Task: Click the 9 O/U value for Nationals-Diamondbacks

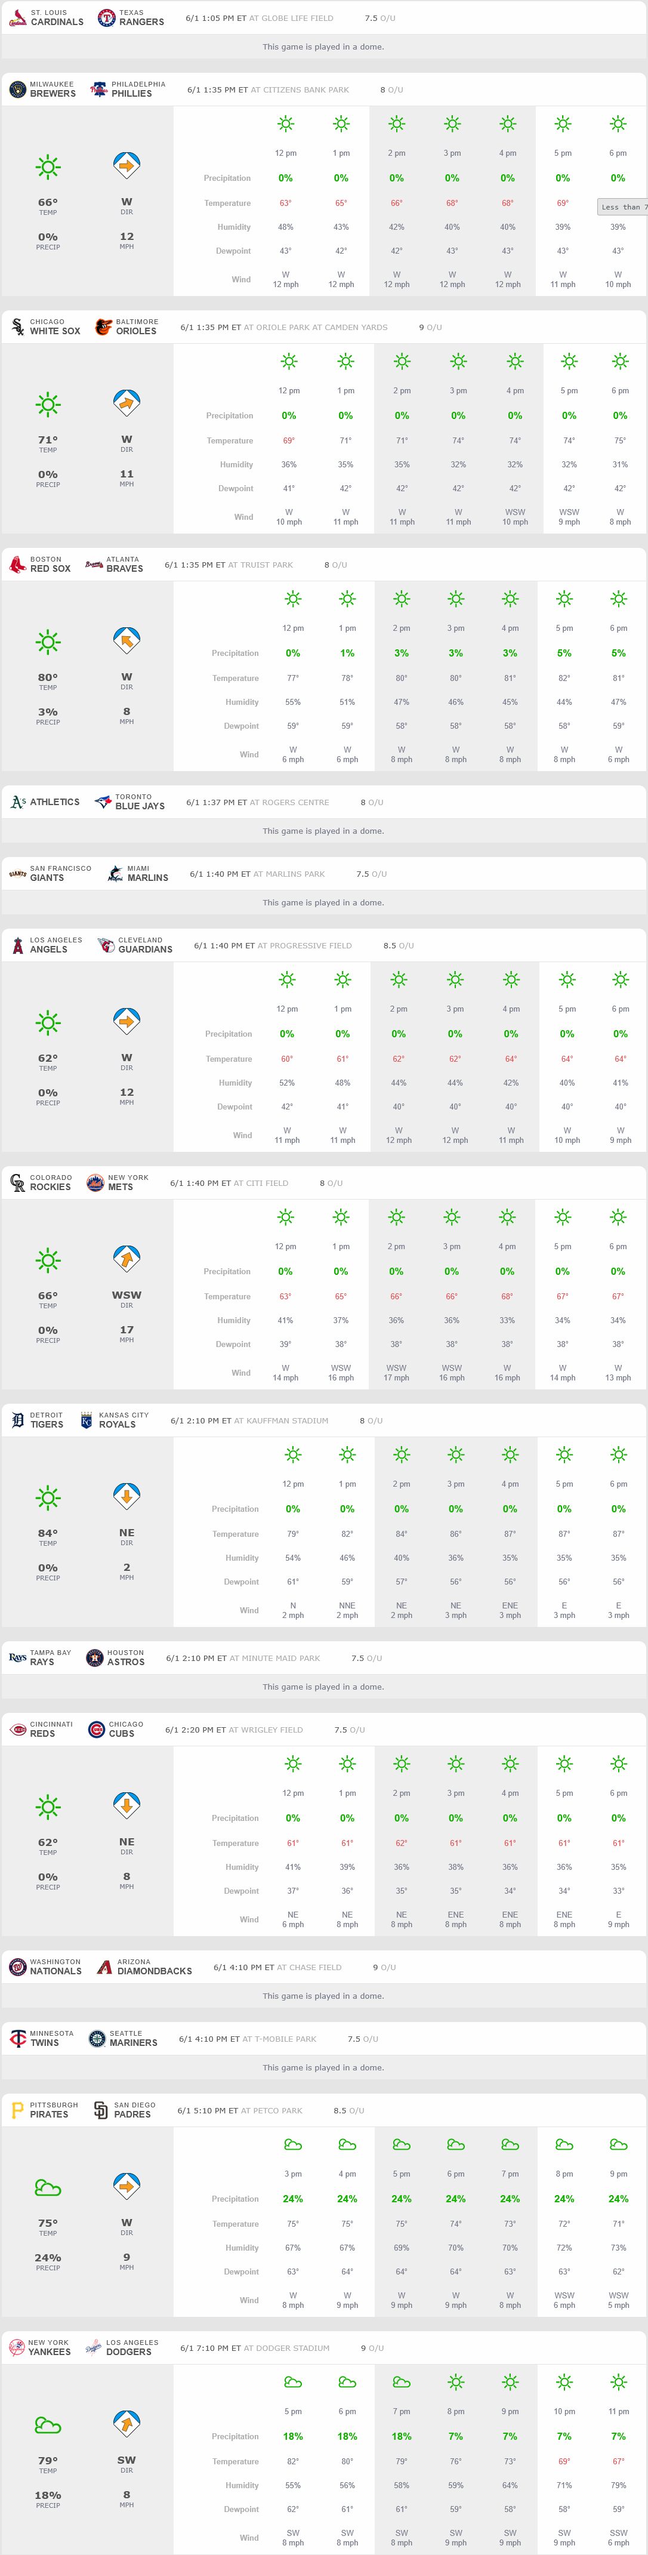Action: (x=384, y=1967)
